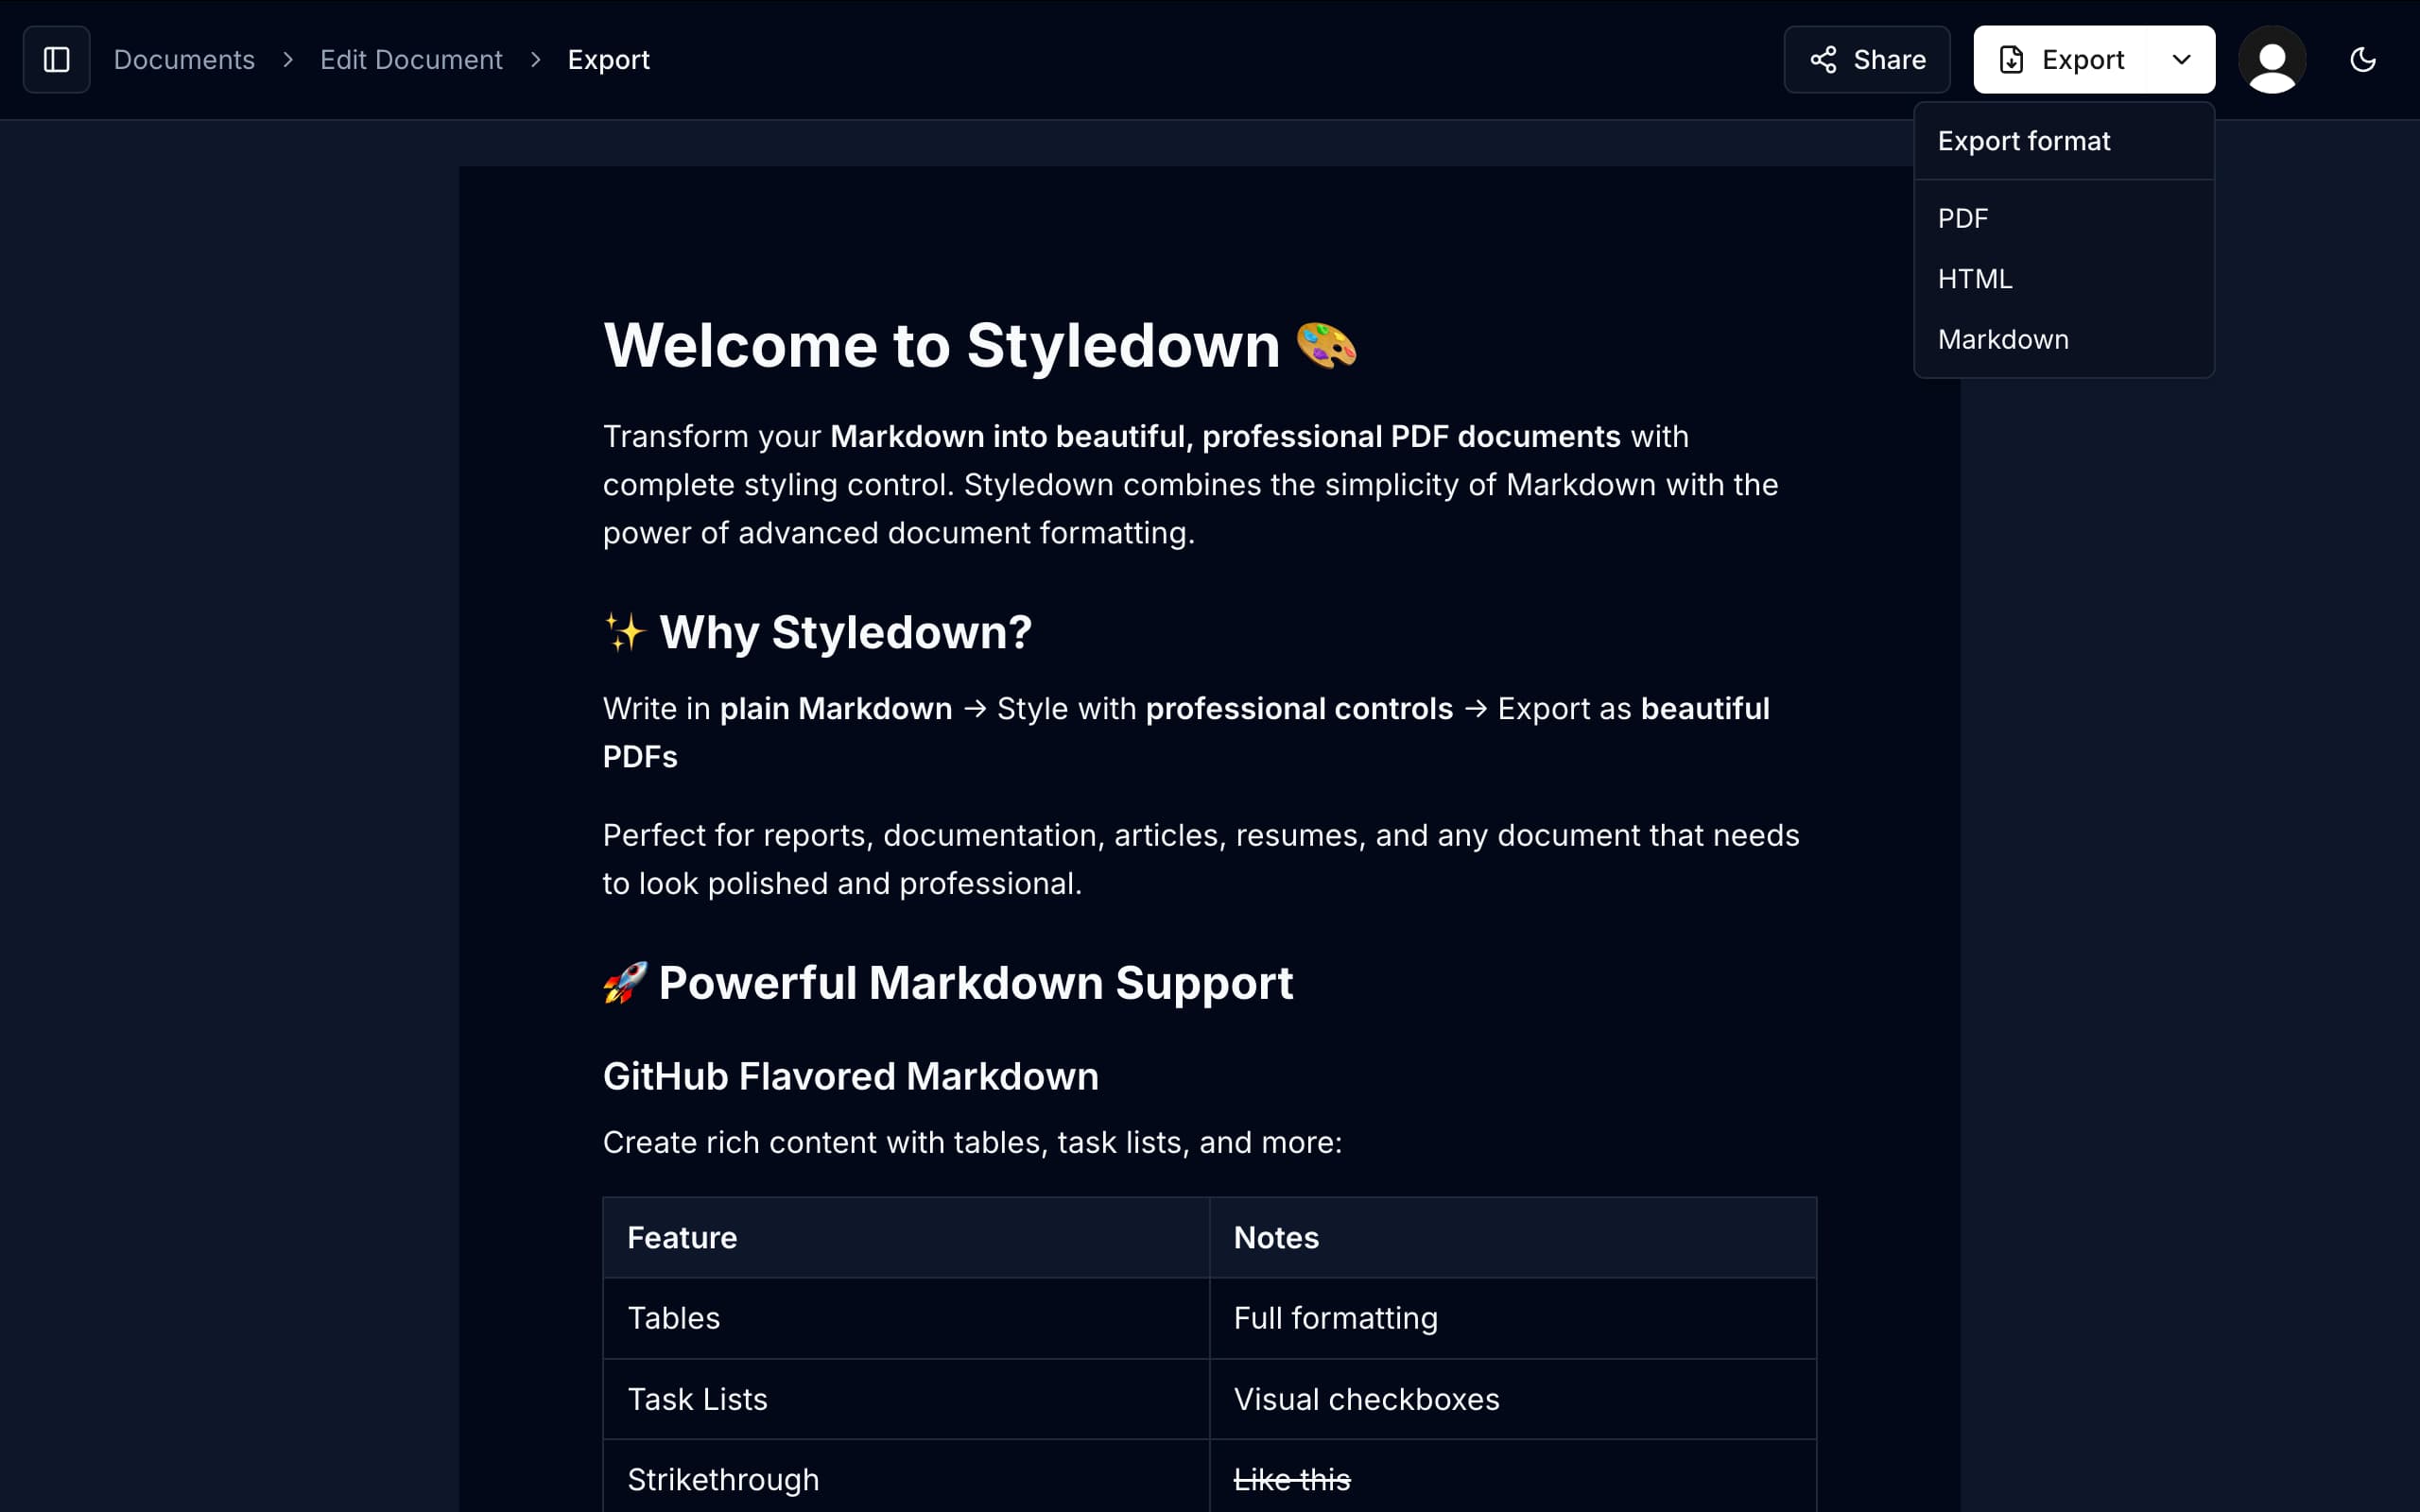2420x1512 pixels.
Task: Collapse the Export dropdown chevron
Action: click(x=2181, y=60)
